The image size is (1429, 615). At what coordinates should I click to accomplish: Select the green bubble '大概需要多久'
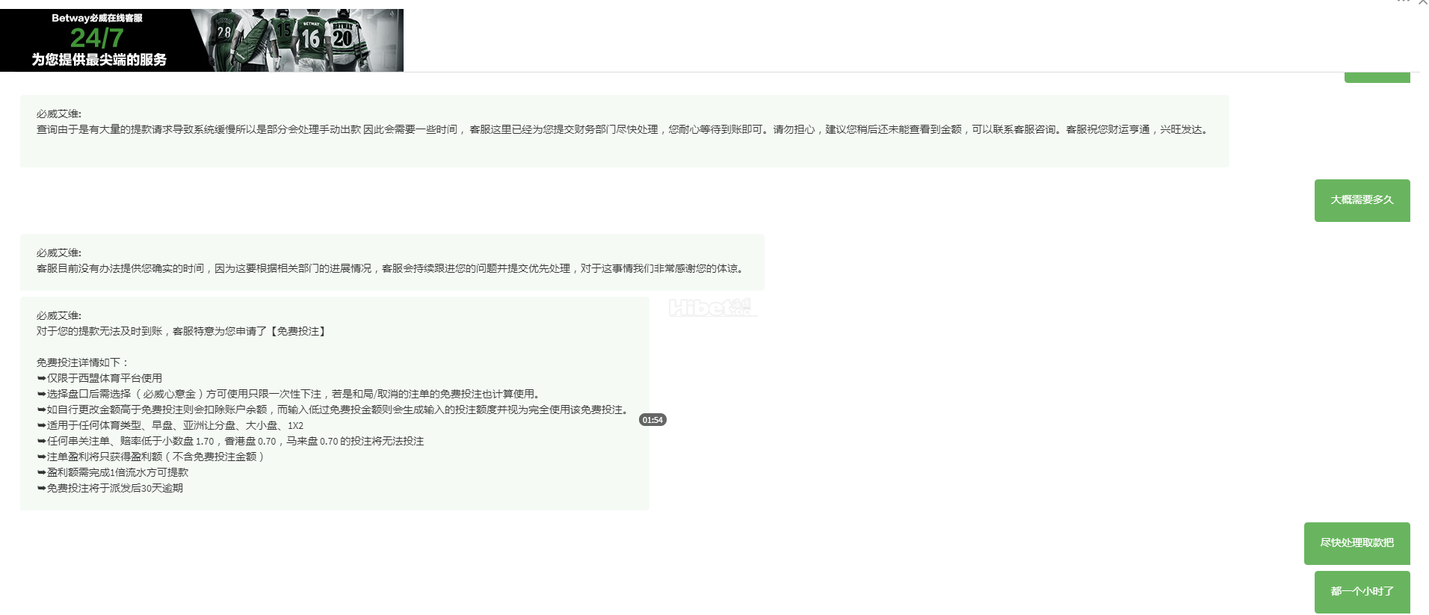click(x=1362, y=200)
